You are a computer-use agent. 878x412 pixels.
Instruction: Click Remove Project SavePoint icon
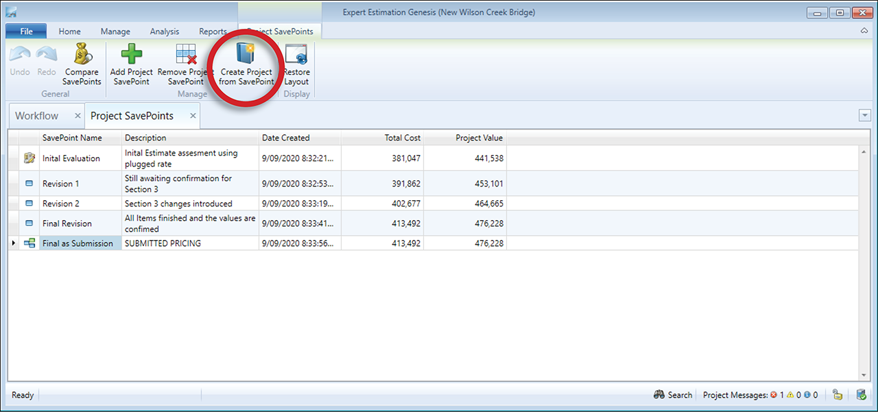click(186, 55)
